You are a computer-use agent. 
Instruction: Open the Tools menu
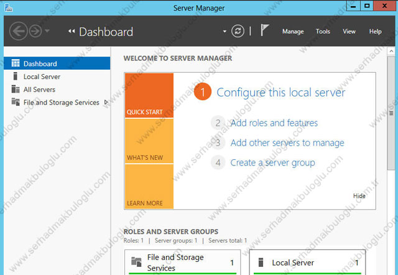click(323, 32)
